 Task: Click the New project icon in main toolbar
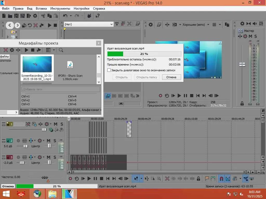4,16
